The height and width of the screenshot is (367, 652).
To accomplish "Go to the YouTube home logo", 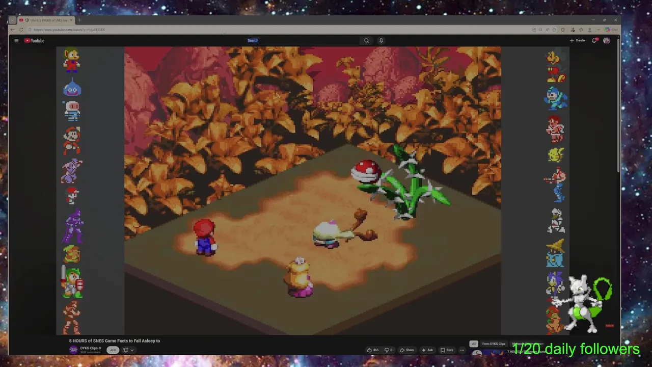I will point(35,41).
